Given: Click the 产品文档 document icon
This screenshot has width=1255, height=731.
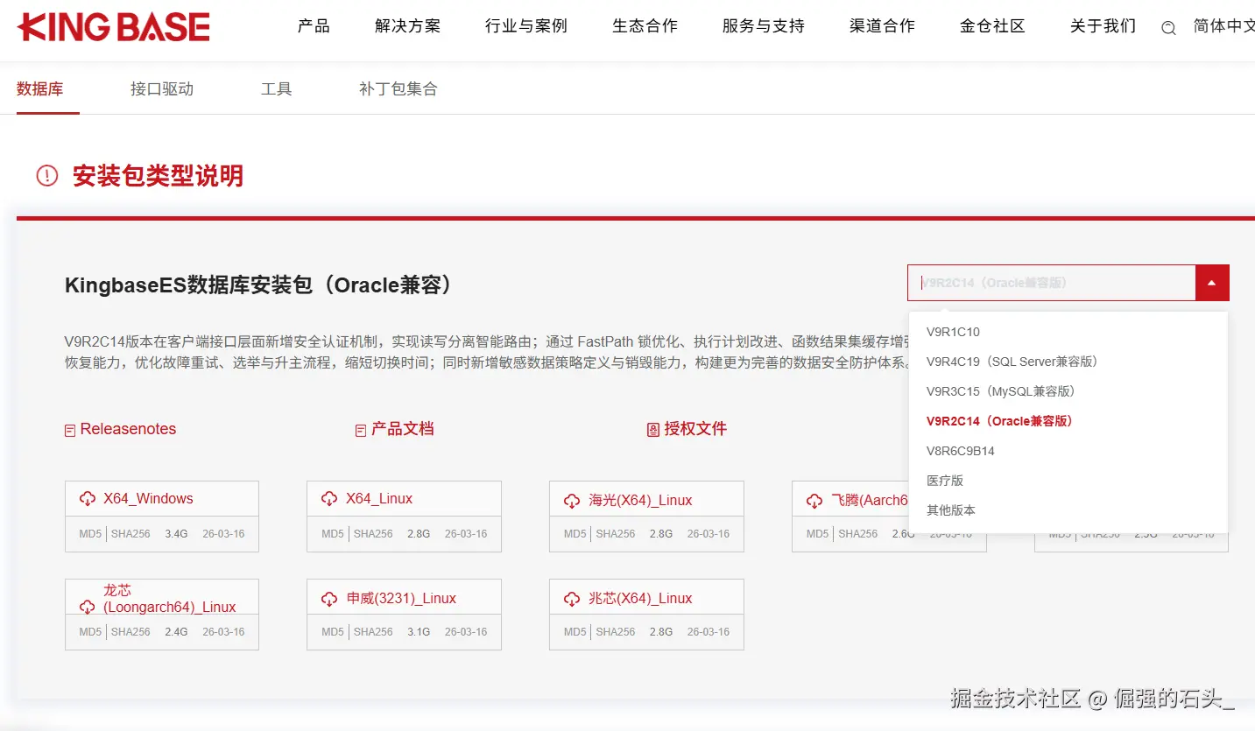Looking at the screenshot, I should click(x=360, y=431).
